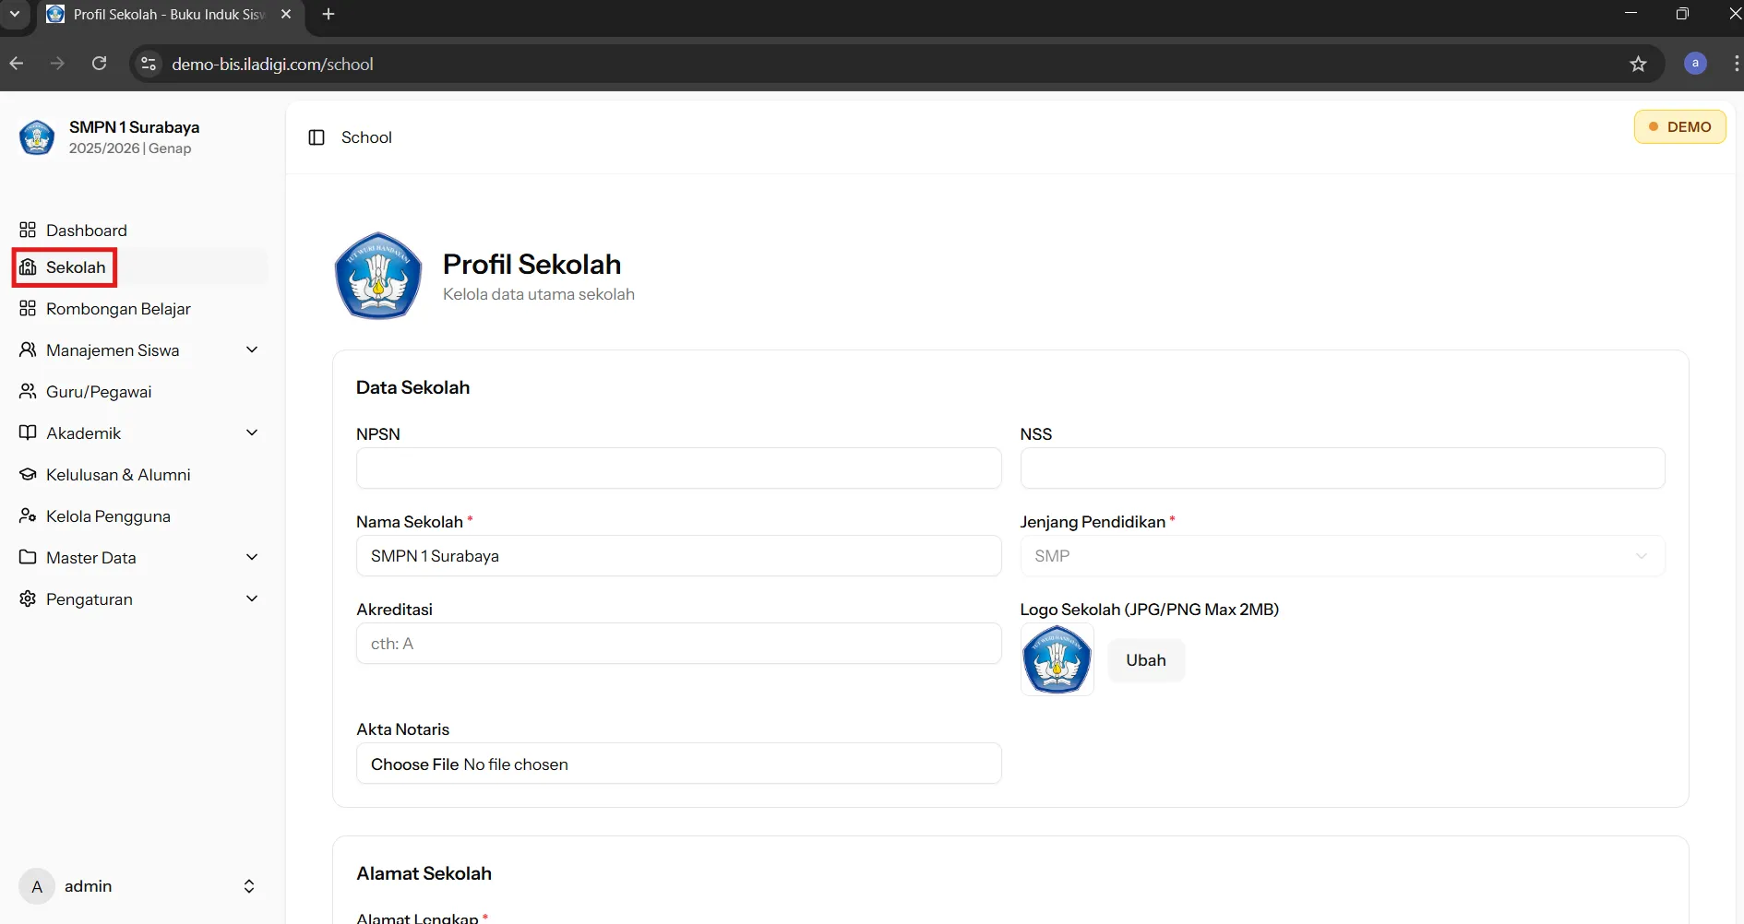Expand the Master Data submenu chevron
Screen dimensions: 1744x924
click(252, 557)
